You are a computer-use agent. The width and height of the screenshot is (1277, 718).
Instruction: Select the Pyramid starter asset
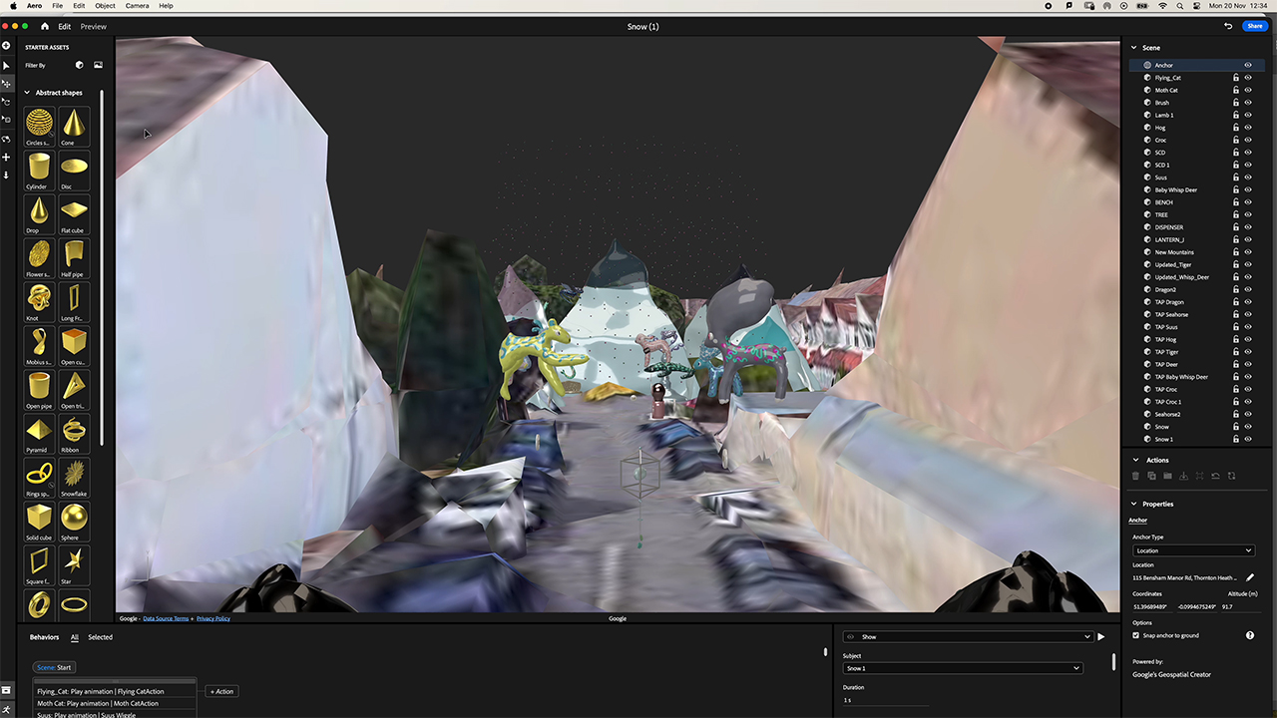[x=39, y=435]
